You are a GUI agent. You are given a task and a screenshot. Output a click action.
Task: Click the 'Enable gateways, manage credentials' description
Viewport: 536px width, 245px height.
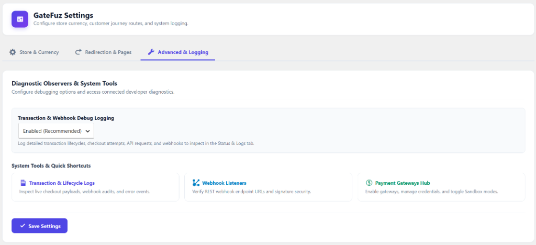[x=432, y=192]
